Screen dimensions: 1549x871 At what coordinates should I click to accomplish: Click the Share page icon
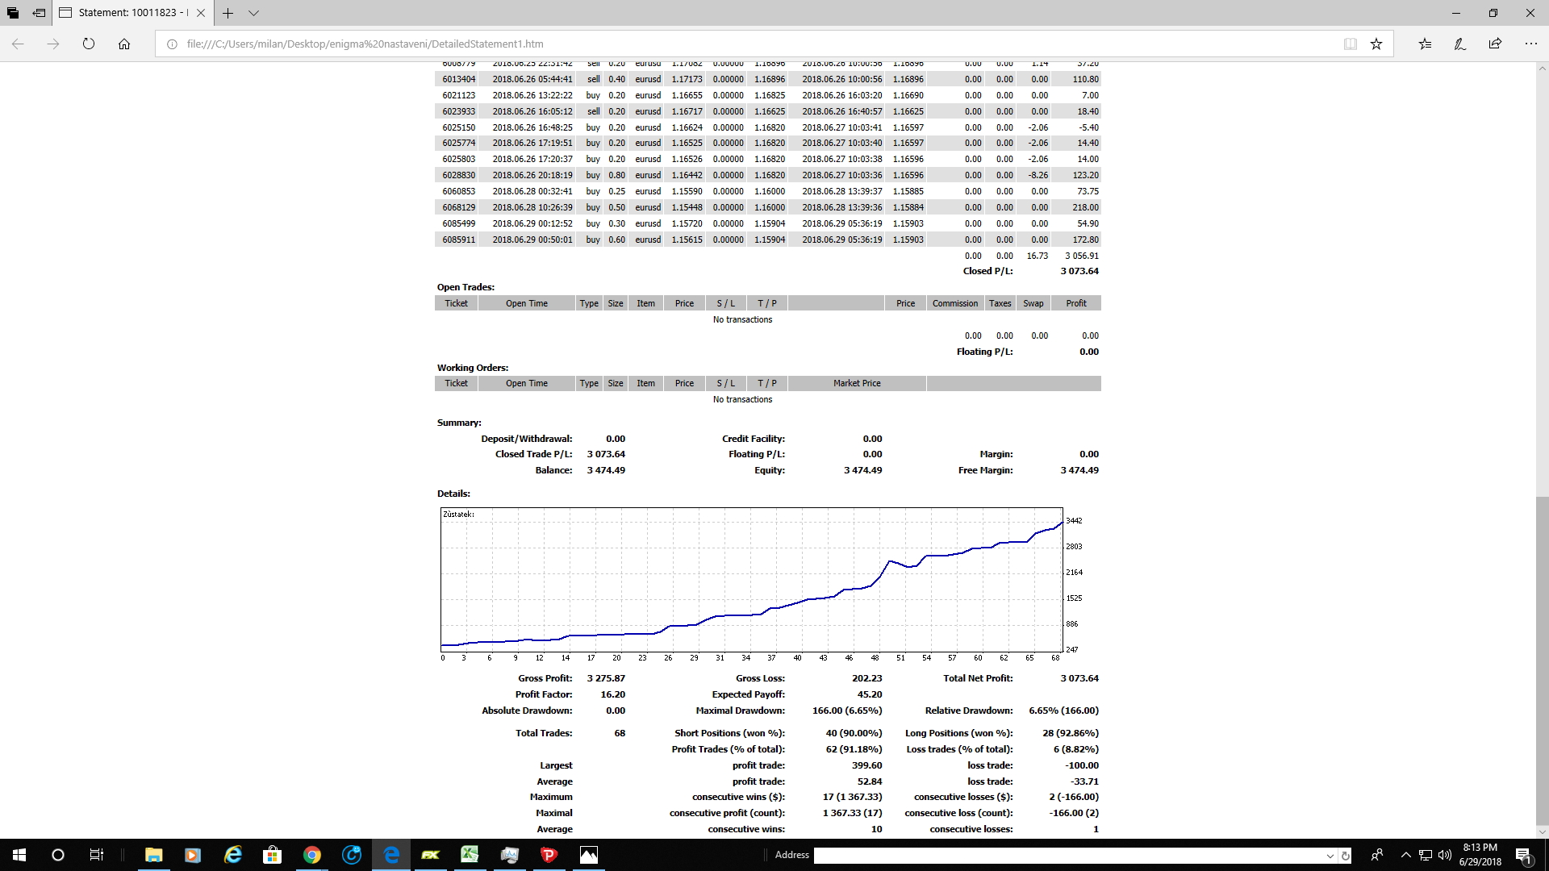pyautogui.click(x=1495, y=44)
